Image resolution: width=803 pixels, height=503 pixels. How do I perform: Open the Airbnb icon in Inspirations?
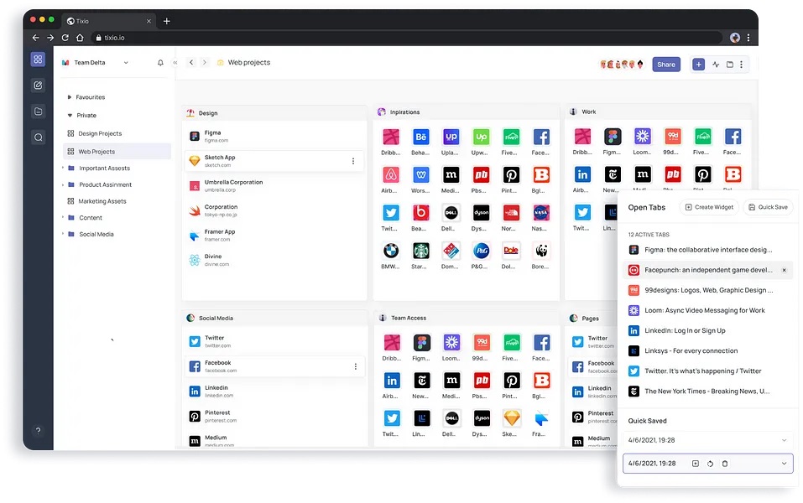pyautogui.click(x=391, y=175)
